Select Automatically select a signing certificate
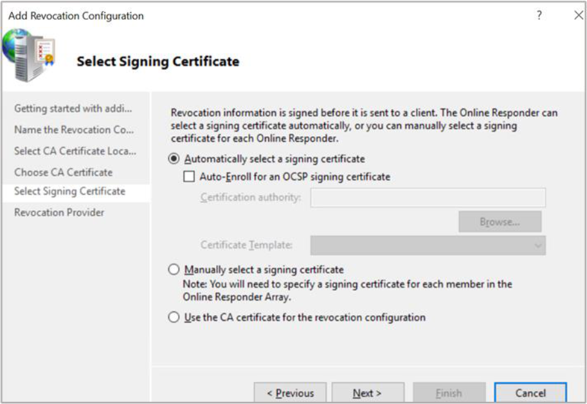 tap(174, 159)
